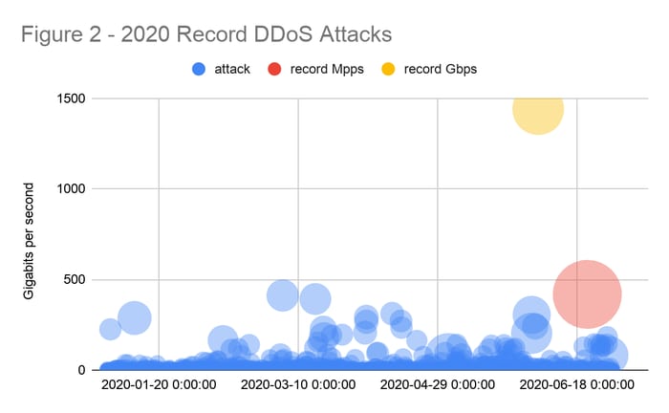Click the large yellow record Gbps bubble

point(538,109)
